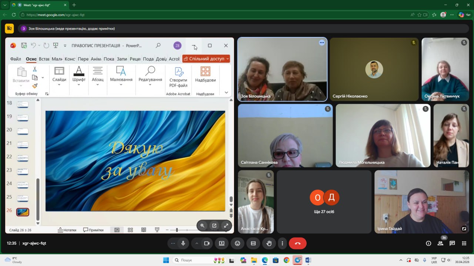
Task: Leave the call with the red hang-up button
Action: click(x=297, y=243)
